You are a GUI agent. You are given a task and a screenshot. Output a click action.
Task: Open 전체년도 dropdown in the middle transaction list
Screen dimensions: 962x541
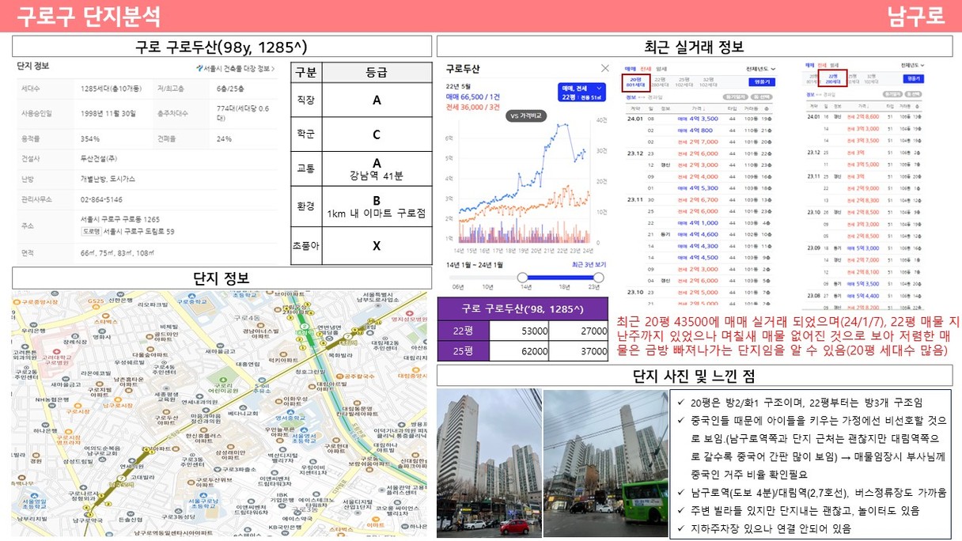pos(761,69)
